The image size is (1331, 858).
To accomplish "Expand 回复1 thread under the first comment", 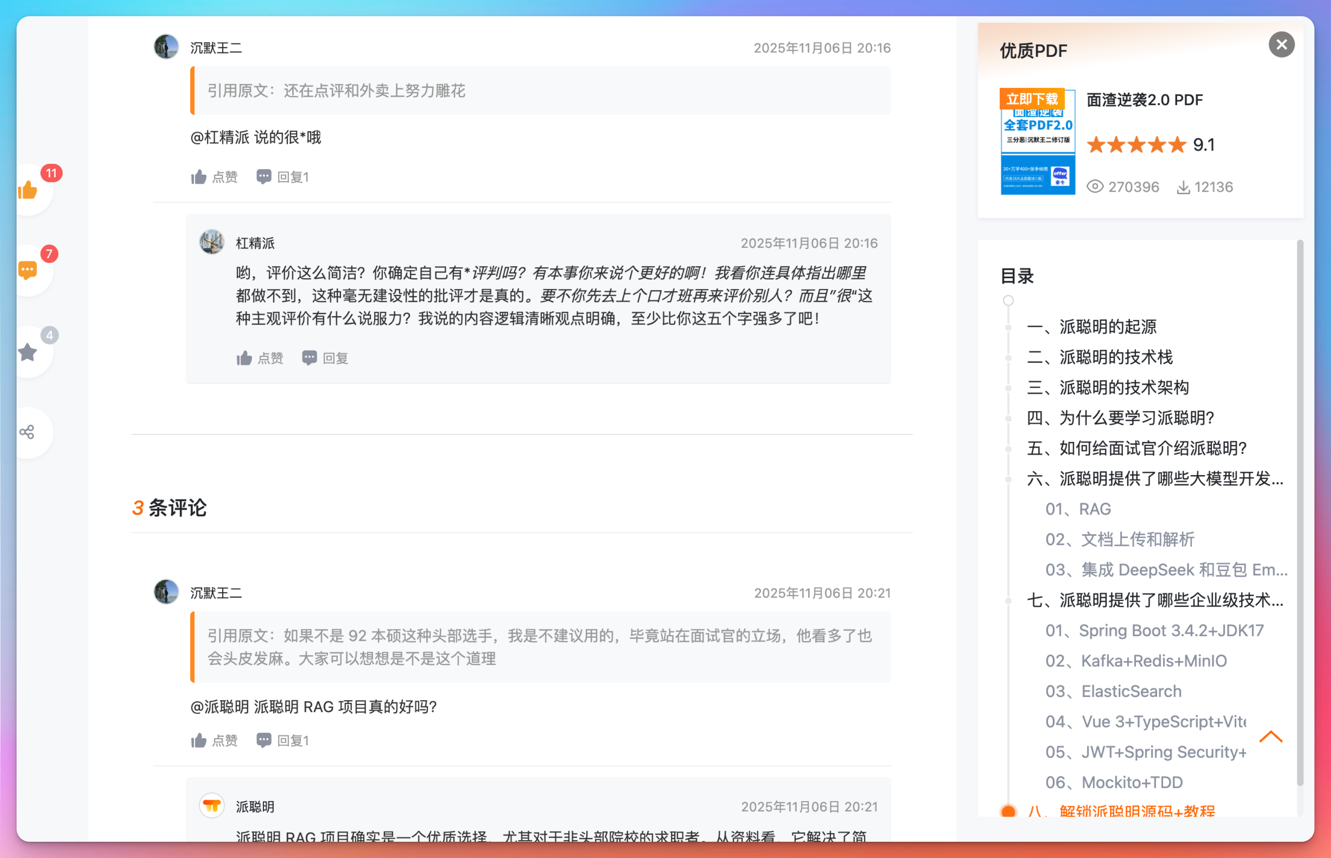I will click(x=282, y=177).
